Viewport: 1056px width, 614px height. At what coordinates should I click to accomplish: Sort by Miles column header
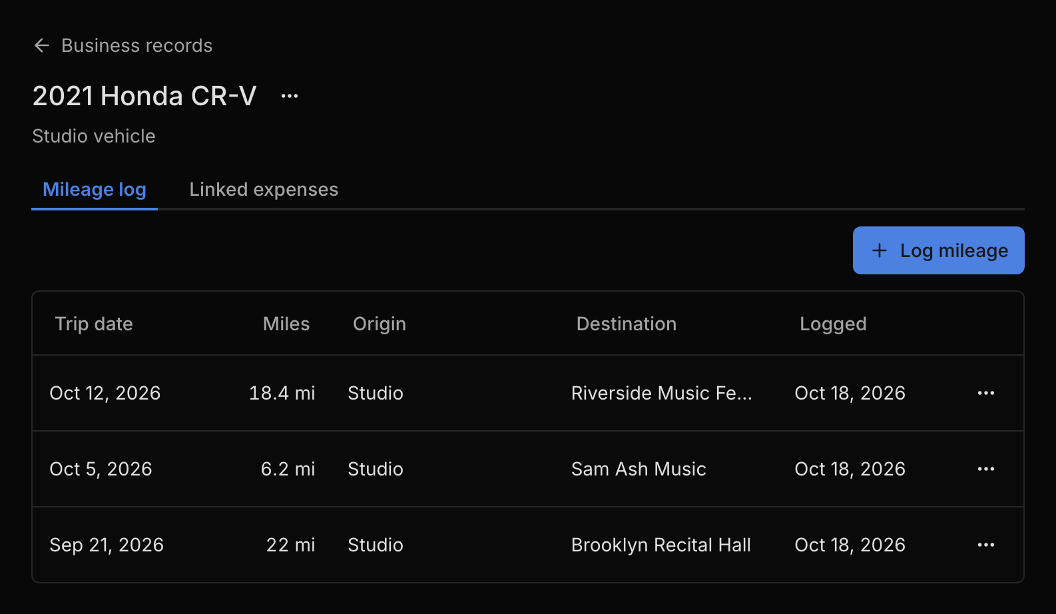tap(286, 324)
